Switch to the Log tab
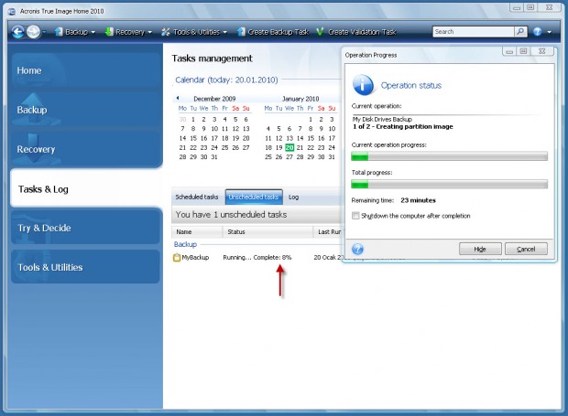568x416 pixels. [293, 197]
